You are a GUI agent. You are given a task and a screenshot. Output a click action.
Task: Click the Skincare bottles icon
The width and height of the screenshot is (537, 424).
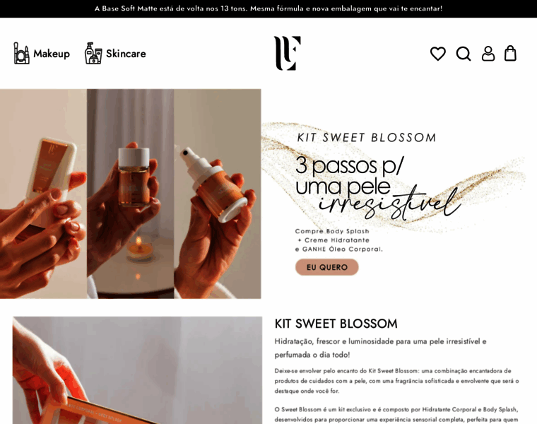pyautogui.click(x=93, y=53)
